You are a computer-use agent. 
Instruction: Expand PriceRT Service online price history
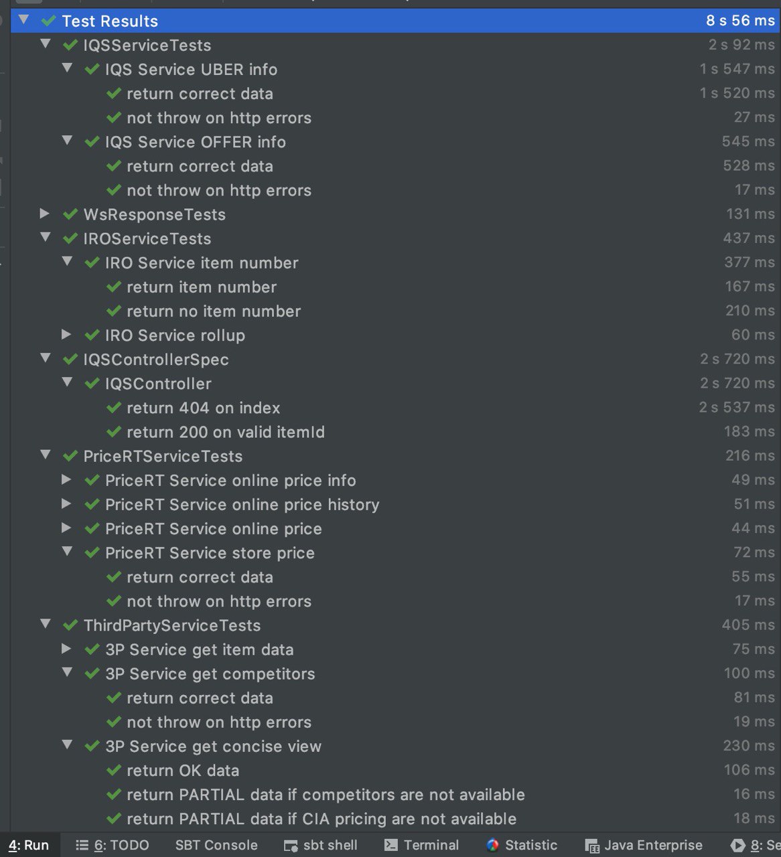(66, 503)
